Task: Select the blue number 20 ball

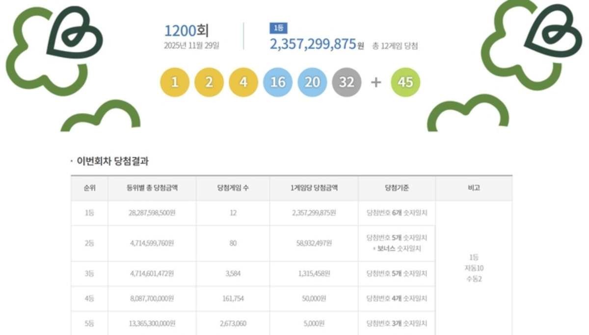Action: 312,82
